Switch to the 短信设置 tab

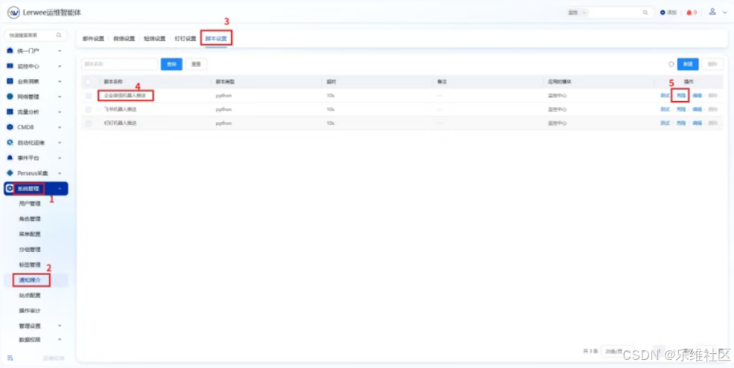[x=155, y=39]
